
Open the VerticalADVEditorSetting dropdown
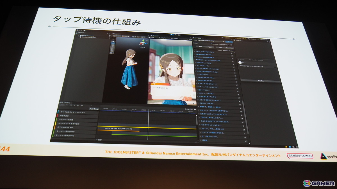pyautogui.click(x=211, y=41)
